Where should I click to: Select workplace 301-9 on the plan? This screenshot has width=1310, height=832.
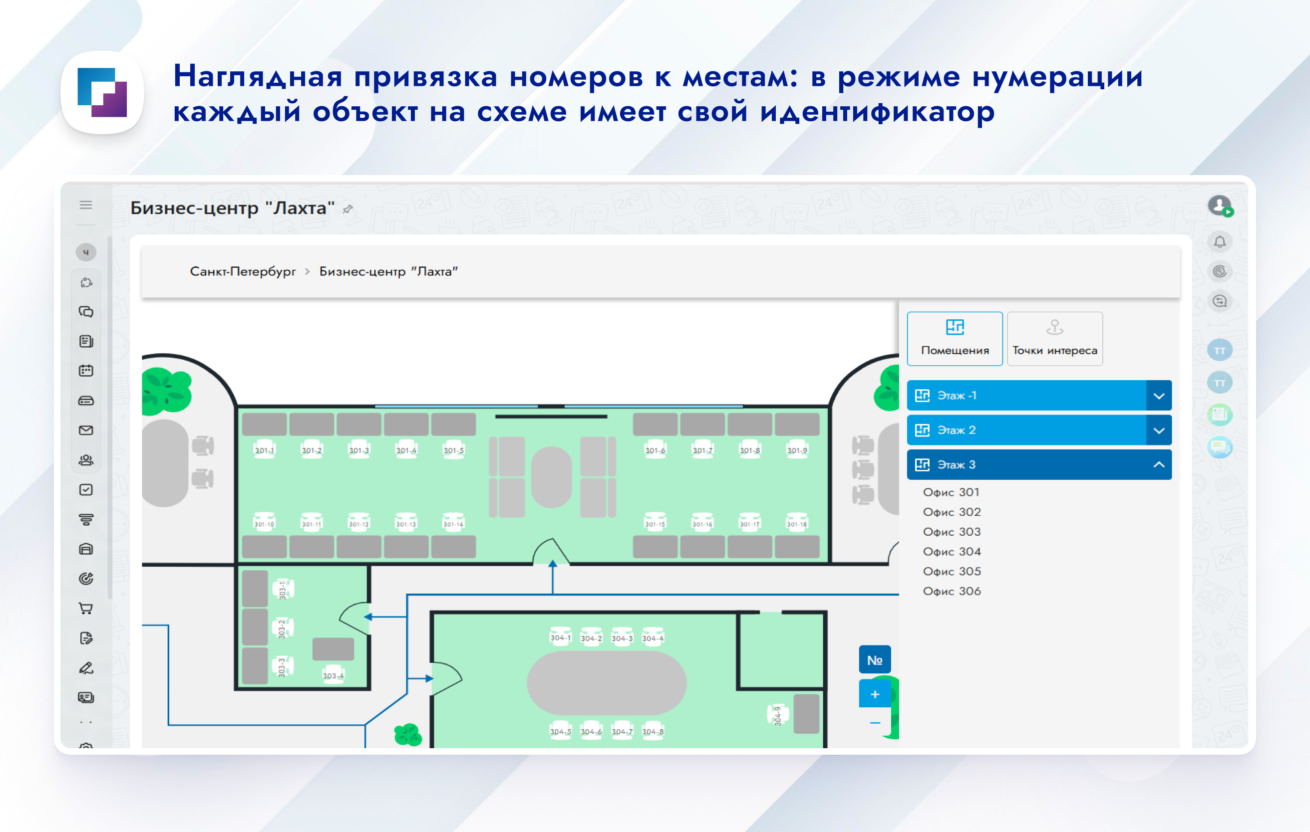pos(797,450)
